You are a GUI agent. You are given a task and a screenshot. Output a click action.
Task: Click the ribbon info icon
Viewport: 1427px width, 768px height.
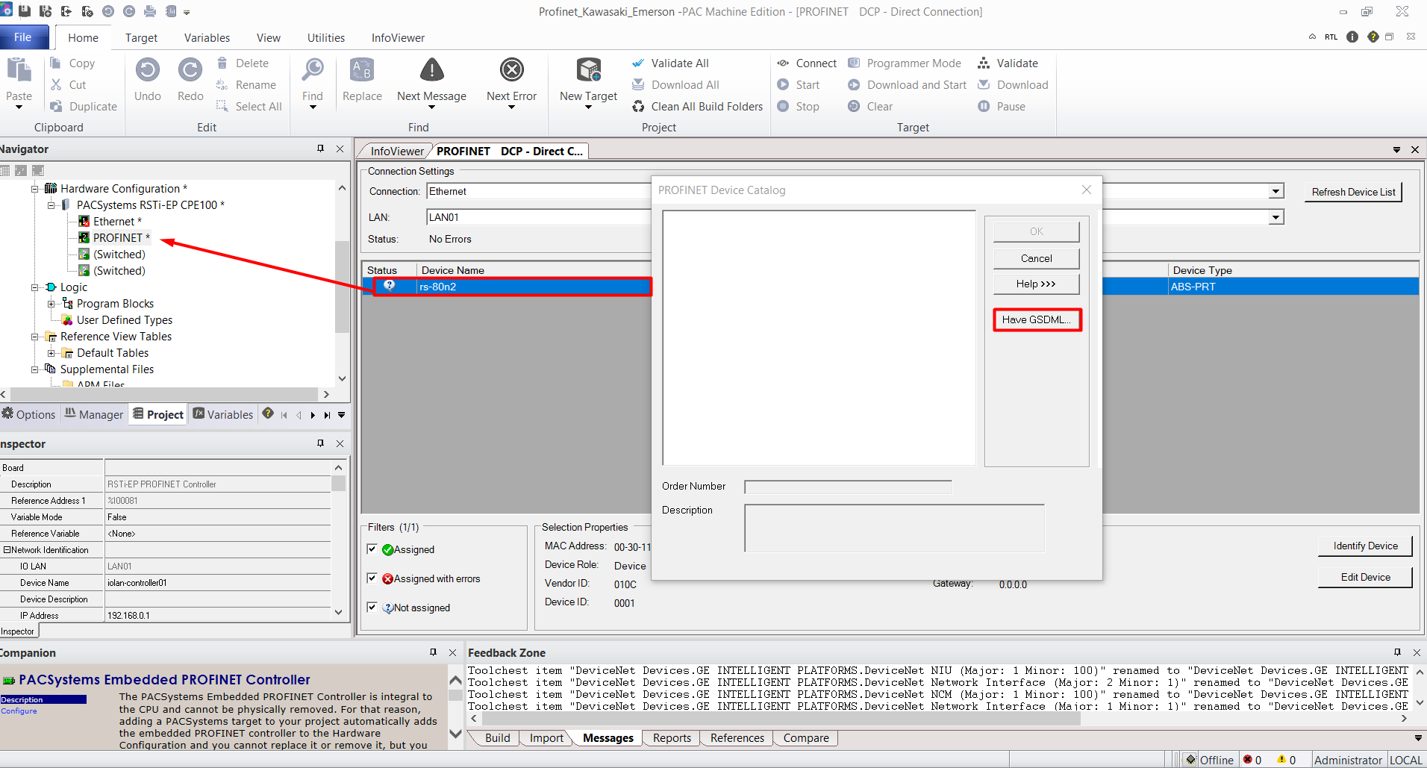1352,37
